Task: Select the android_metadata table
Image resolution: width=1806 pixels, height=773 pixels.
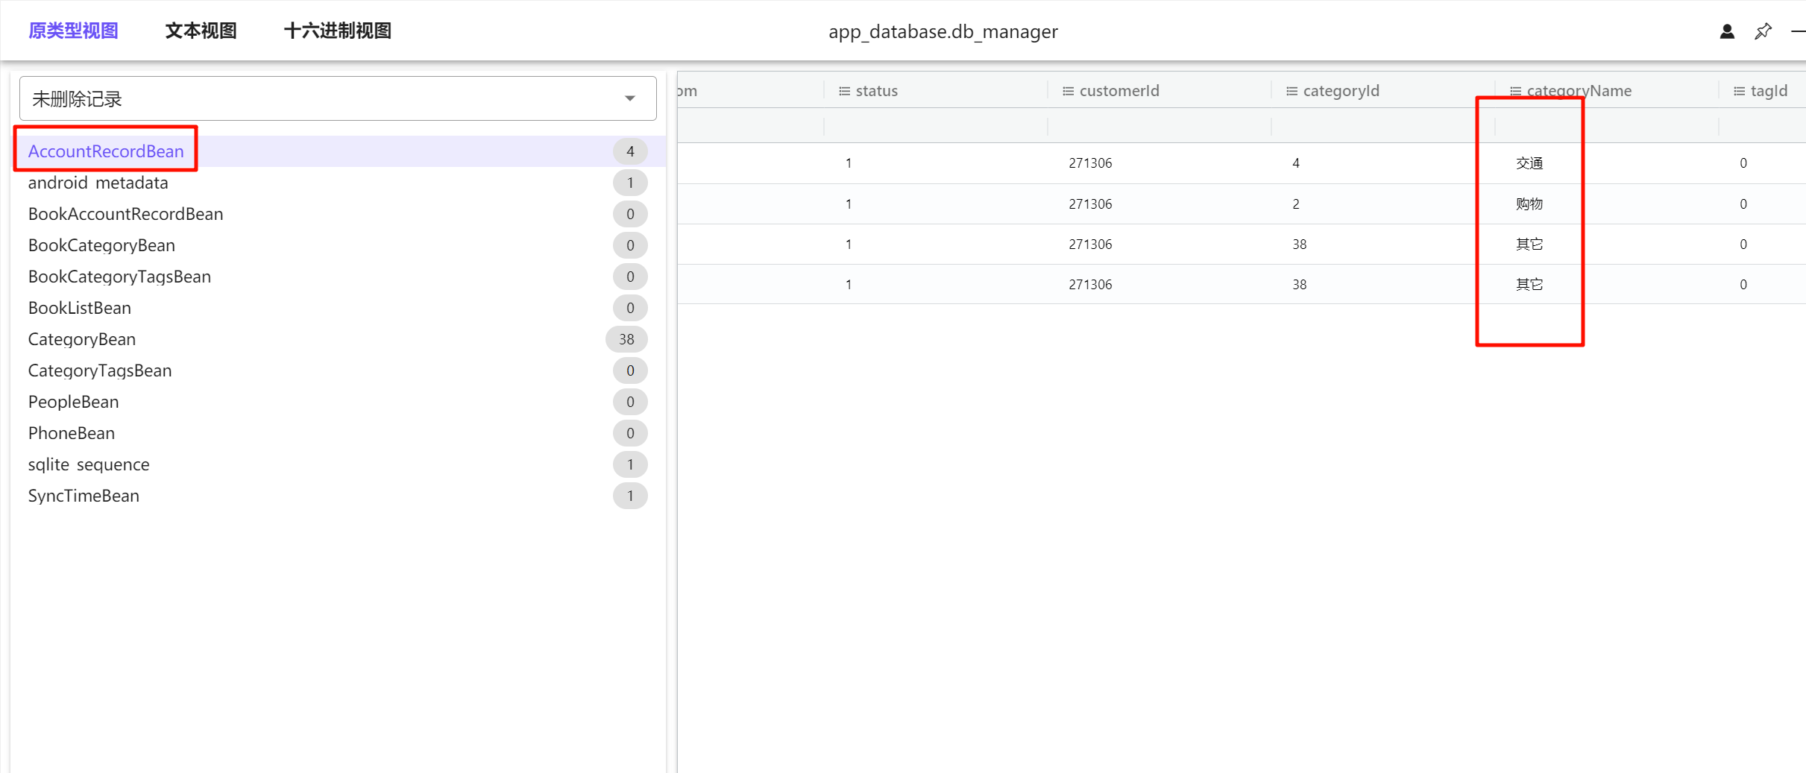Action: point(98,183)
